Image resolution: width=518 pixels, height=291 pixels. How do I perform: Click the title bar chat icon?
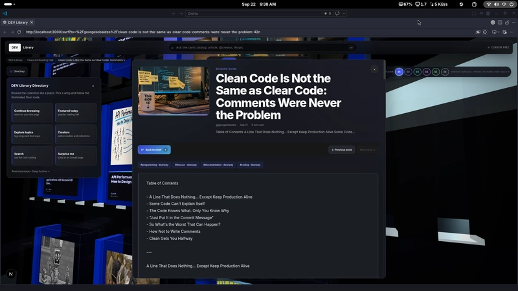(x=337, y=14)
